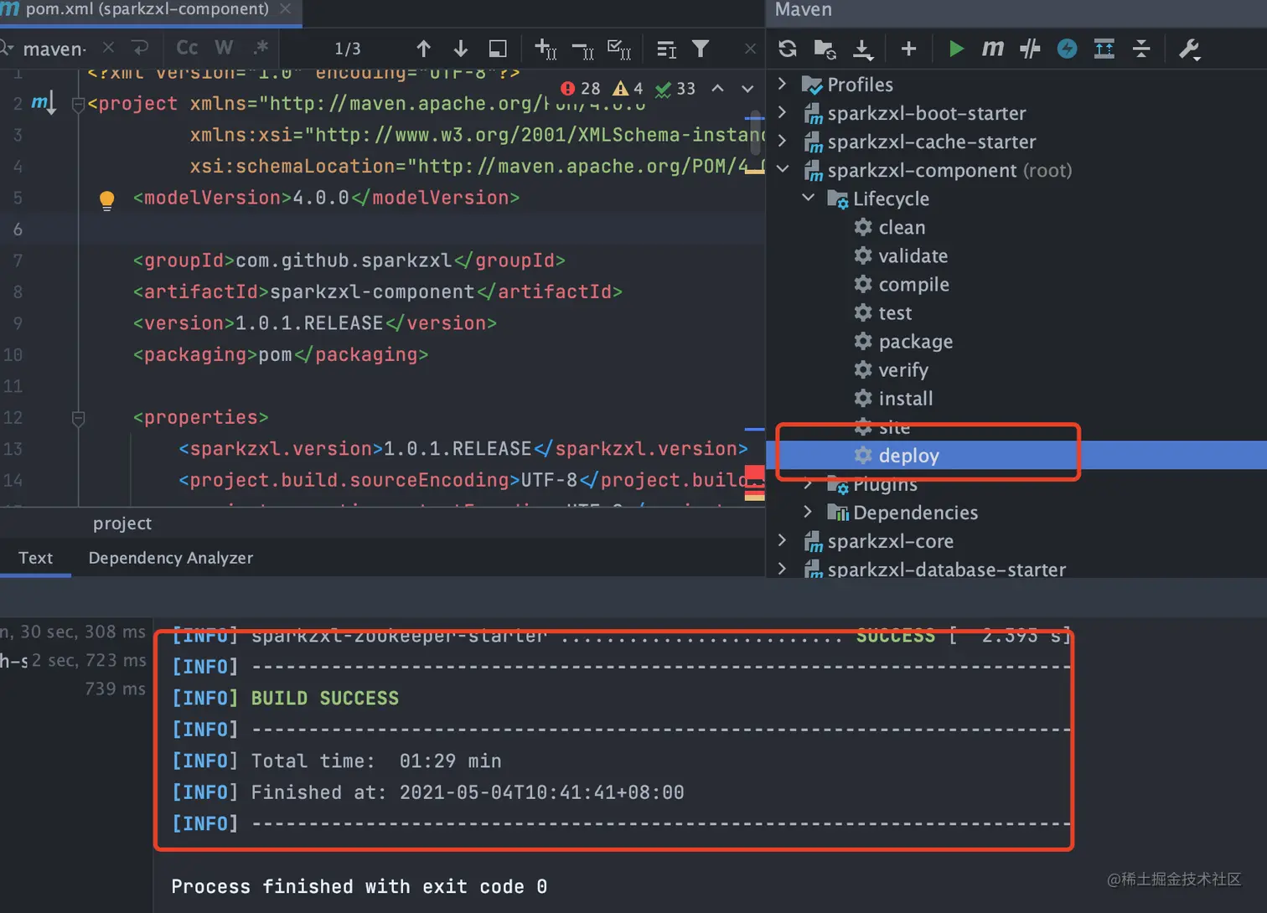Fold the properties tag on line 12

pyautogui.click(x=78, y=418)
